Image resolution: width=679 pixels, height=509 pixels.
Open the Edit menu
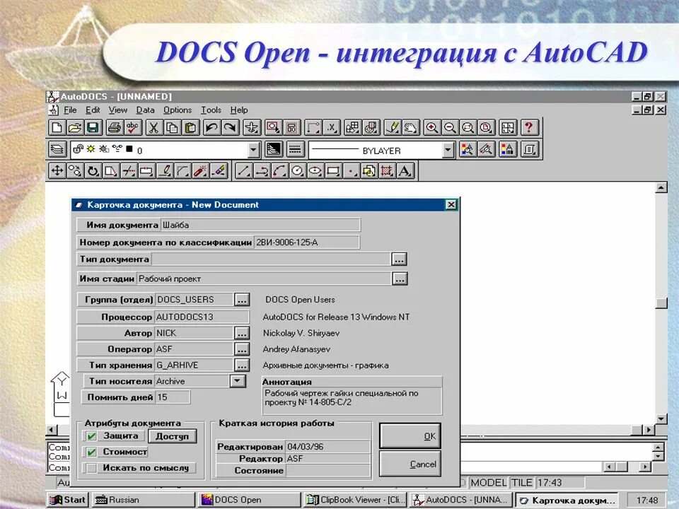coord(93,110)
